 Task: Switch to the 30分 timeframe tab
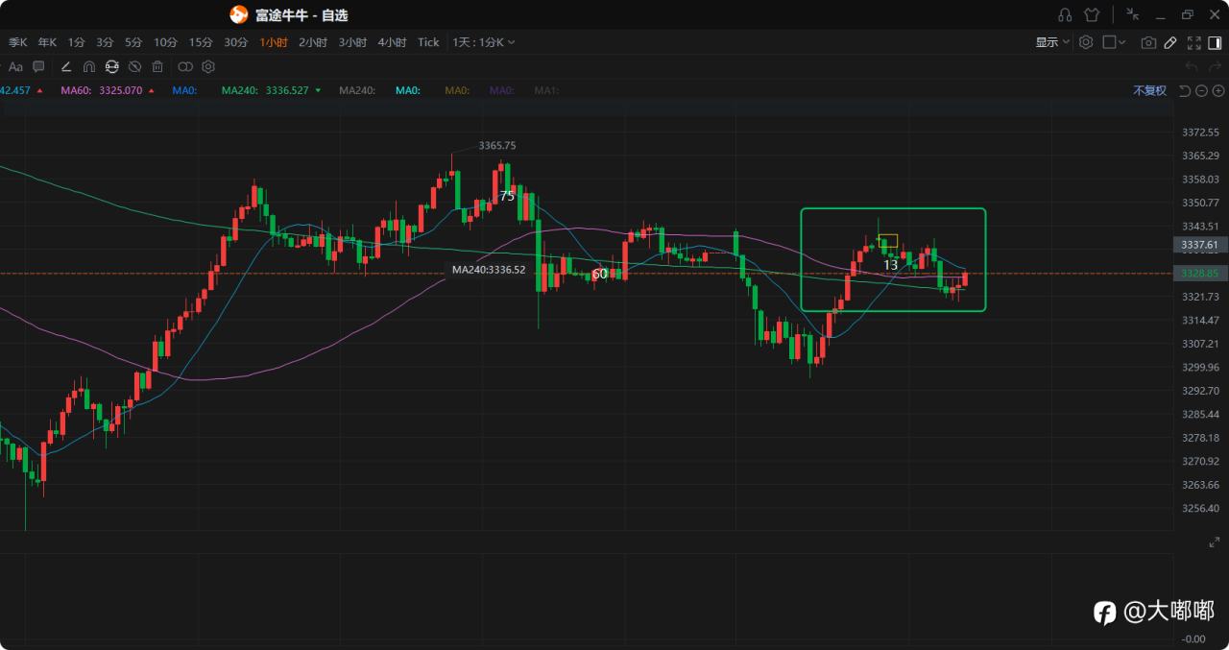click(x=236, y=42)
